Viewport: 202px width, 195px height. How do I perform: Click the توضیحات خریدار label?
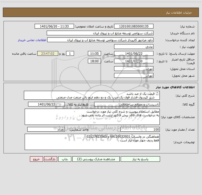pos(184,142)
